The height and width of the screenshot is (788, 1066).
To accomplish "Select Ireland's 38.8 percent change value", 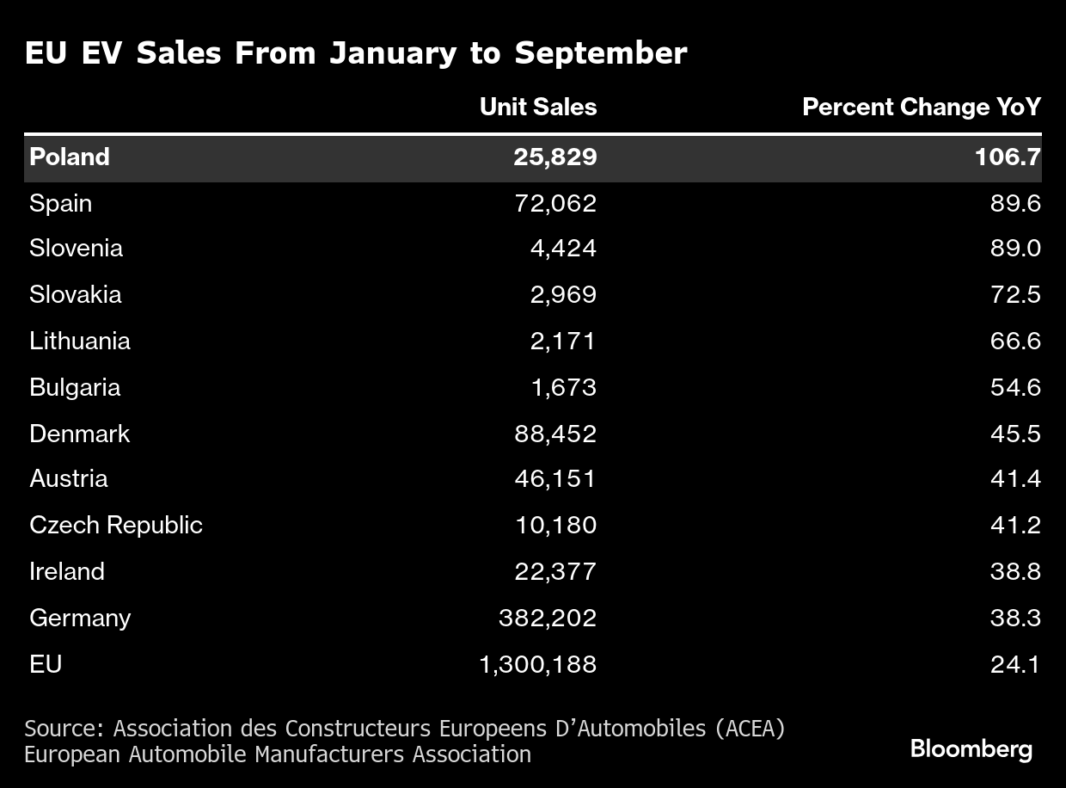I will (1015, 571).
